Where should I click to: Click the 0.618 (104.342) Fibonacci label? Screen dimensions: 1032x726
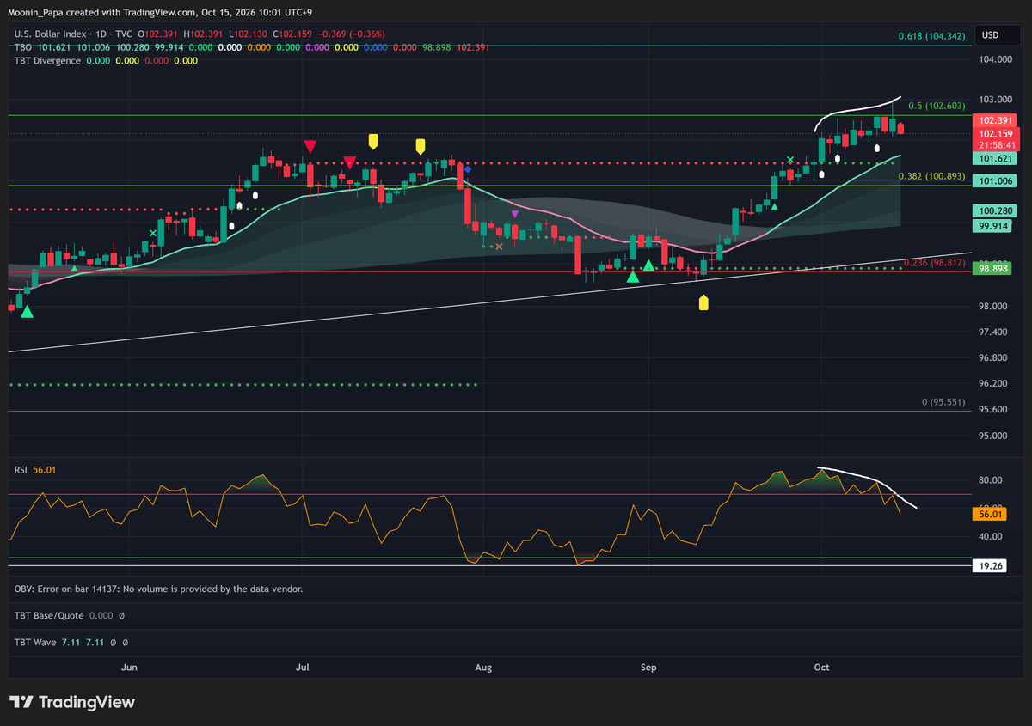[x=931, y=36]
